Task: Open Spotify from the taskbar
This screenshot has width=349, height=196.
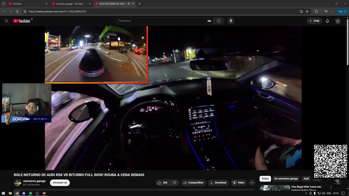Action: click(31, 193)
